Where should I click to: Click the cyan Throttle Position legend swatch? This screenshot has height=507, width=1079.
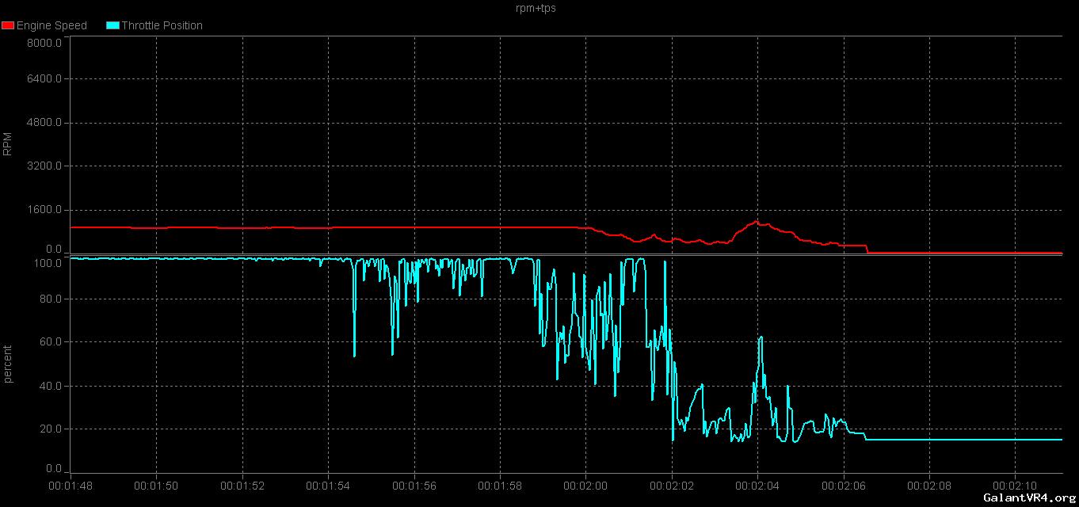(x=112, y=25)
